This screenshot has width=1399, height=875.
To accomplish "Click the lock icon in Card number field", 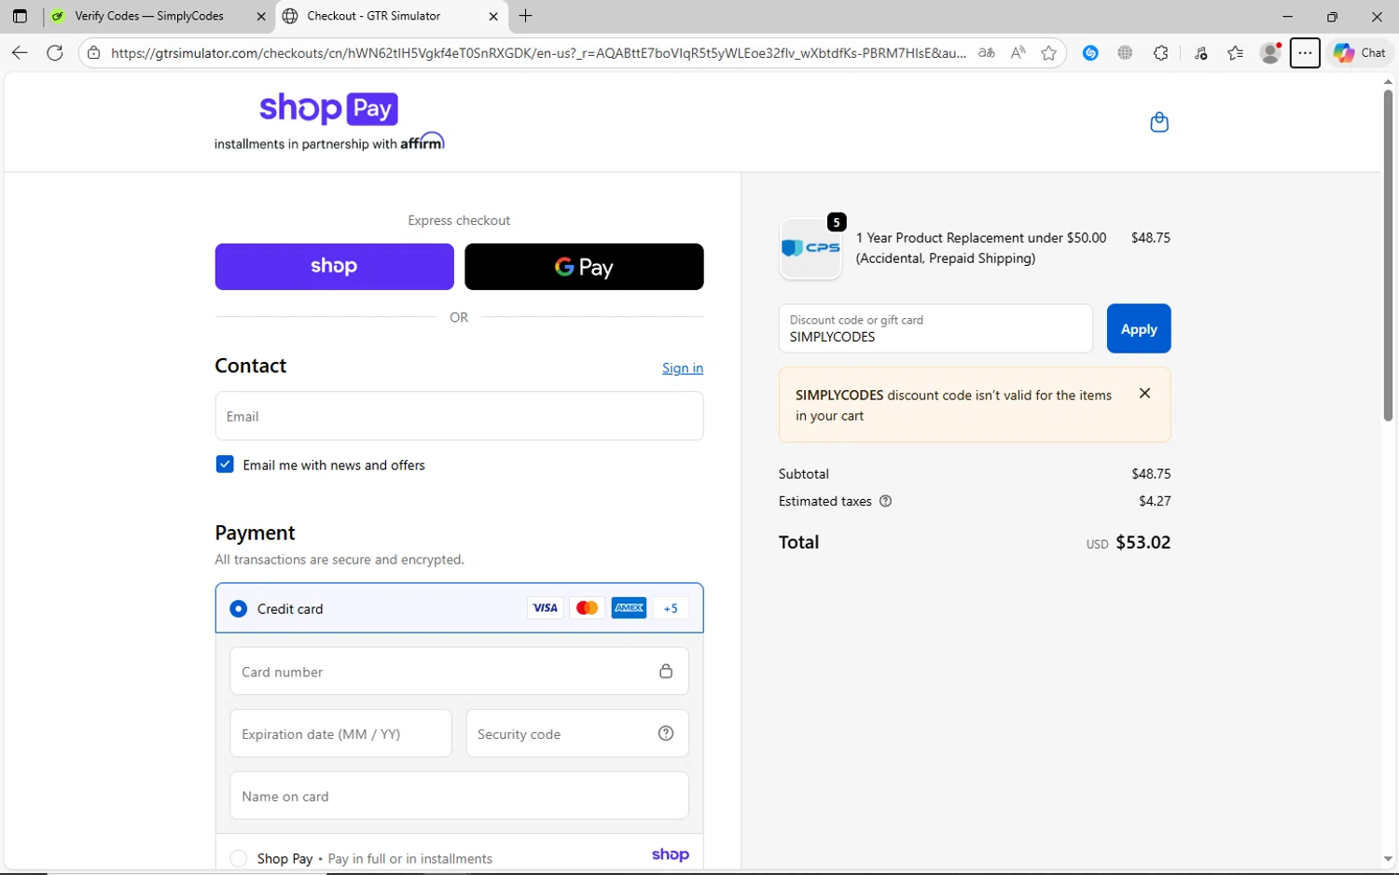I will click(x=666, y=671).
